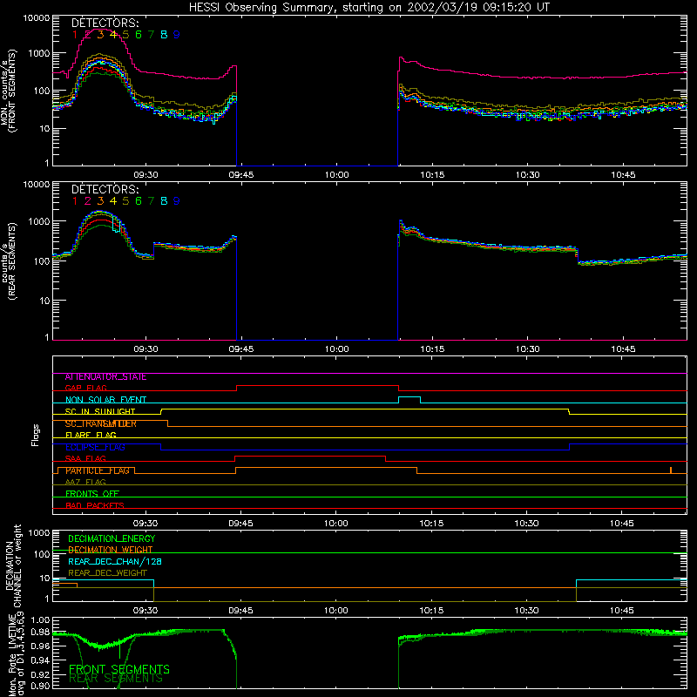Select the ECLIPSE_FLAG label
Viewport: 697px width, 697px height.
tap(95, 447)
